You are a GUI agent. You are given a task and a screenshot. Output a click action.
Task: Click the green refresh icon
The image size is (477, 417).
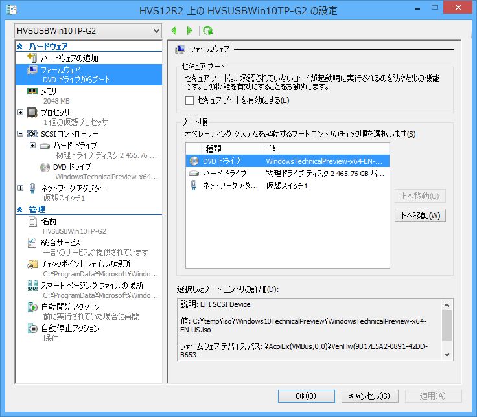pos(208,30)
